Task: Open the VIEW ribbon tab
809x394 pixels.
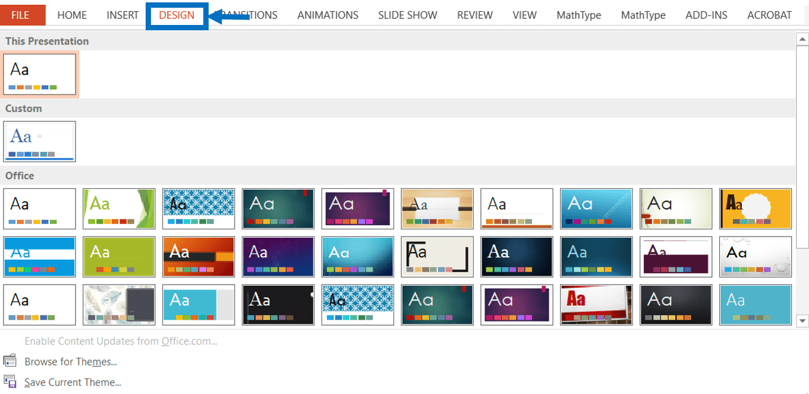Action: coord(524,15)
